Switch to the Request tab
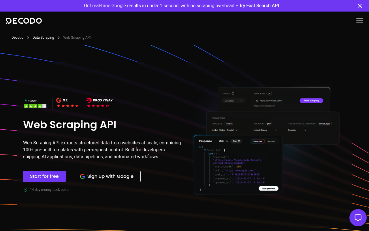The width and height of the screenshot is (369, 231). (x=271, y=141)
